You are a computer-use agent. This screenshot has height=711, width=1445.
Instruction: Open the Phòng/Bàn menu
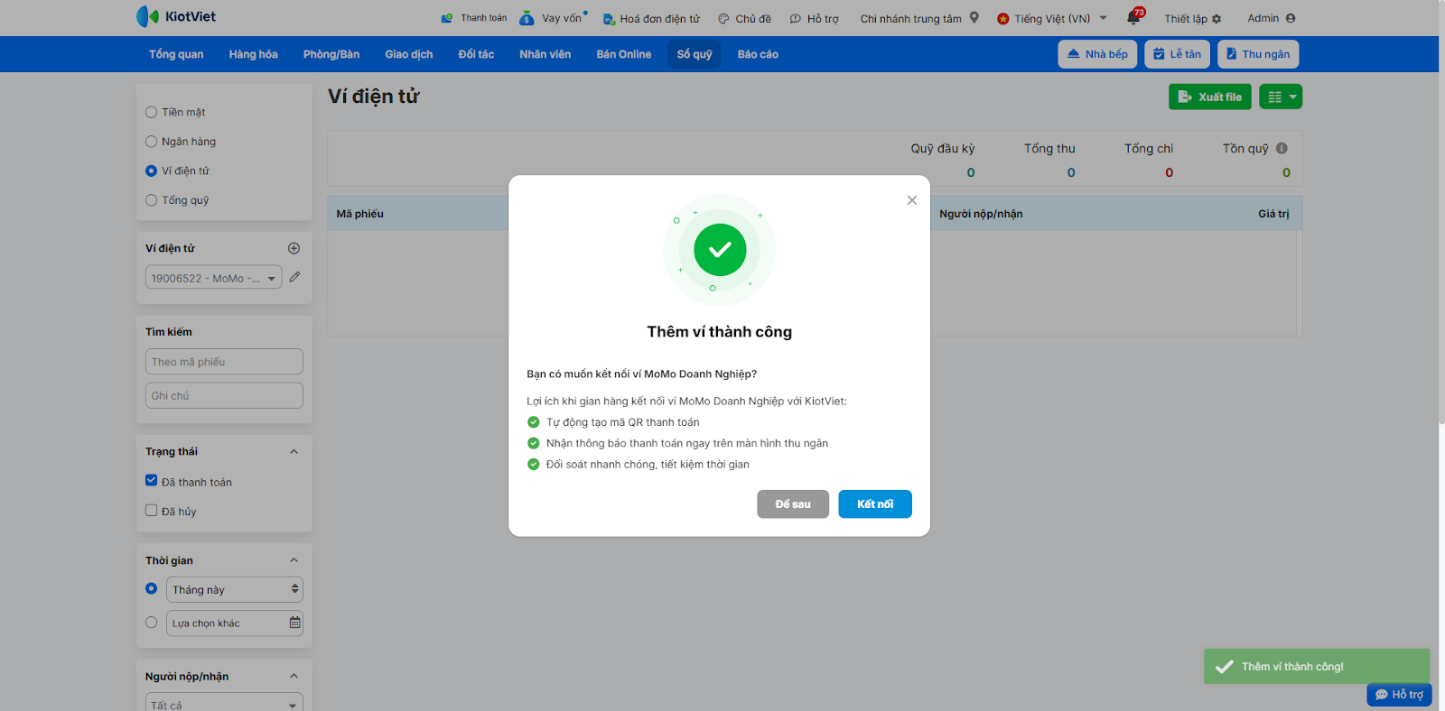(331, 54)
